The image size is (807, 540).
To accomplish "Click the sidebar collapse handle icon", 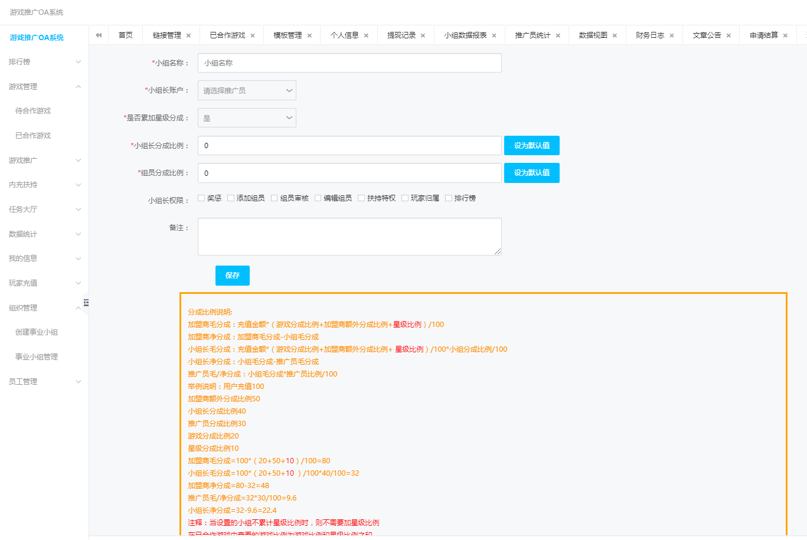I will click(86, 303).
